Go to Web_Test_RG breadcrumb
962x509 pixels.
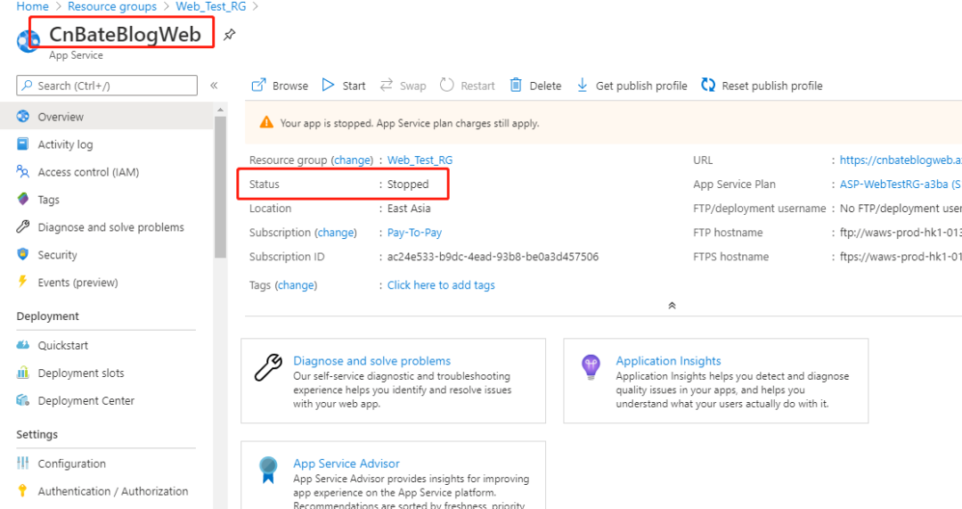pyautogui.click(x=210, y=7)
